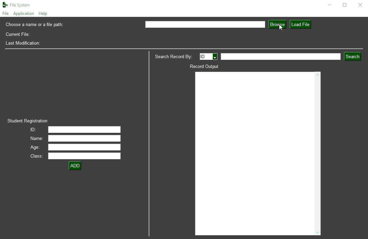Click the ID registration field

[x=84, y=129]
